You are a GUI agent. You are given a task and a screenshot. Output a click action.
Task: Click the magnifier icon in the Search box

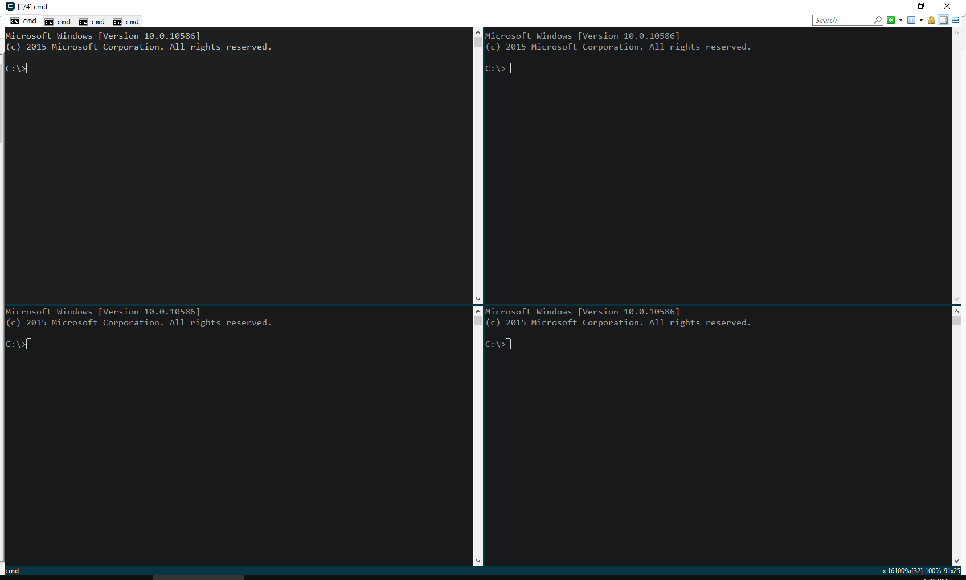[878, 20]
